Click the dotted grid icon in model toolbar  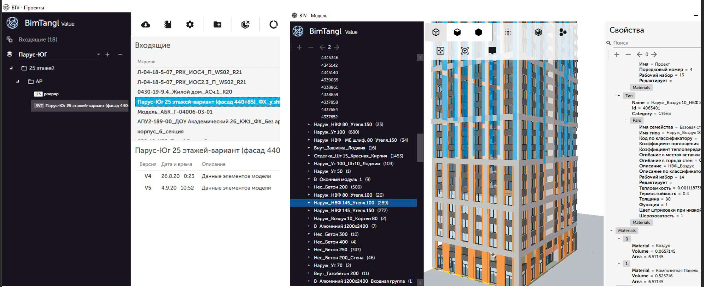(x=508, y=32)
